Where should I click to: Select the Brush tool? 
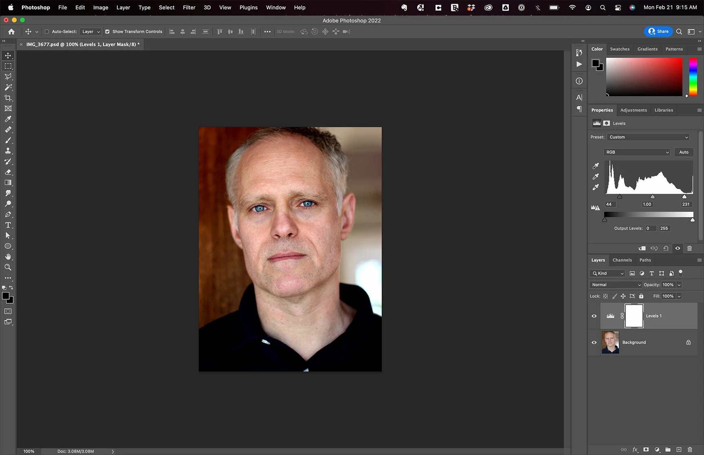tap(8, 140)
